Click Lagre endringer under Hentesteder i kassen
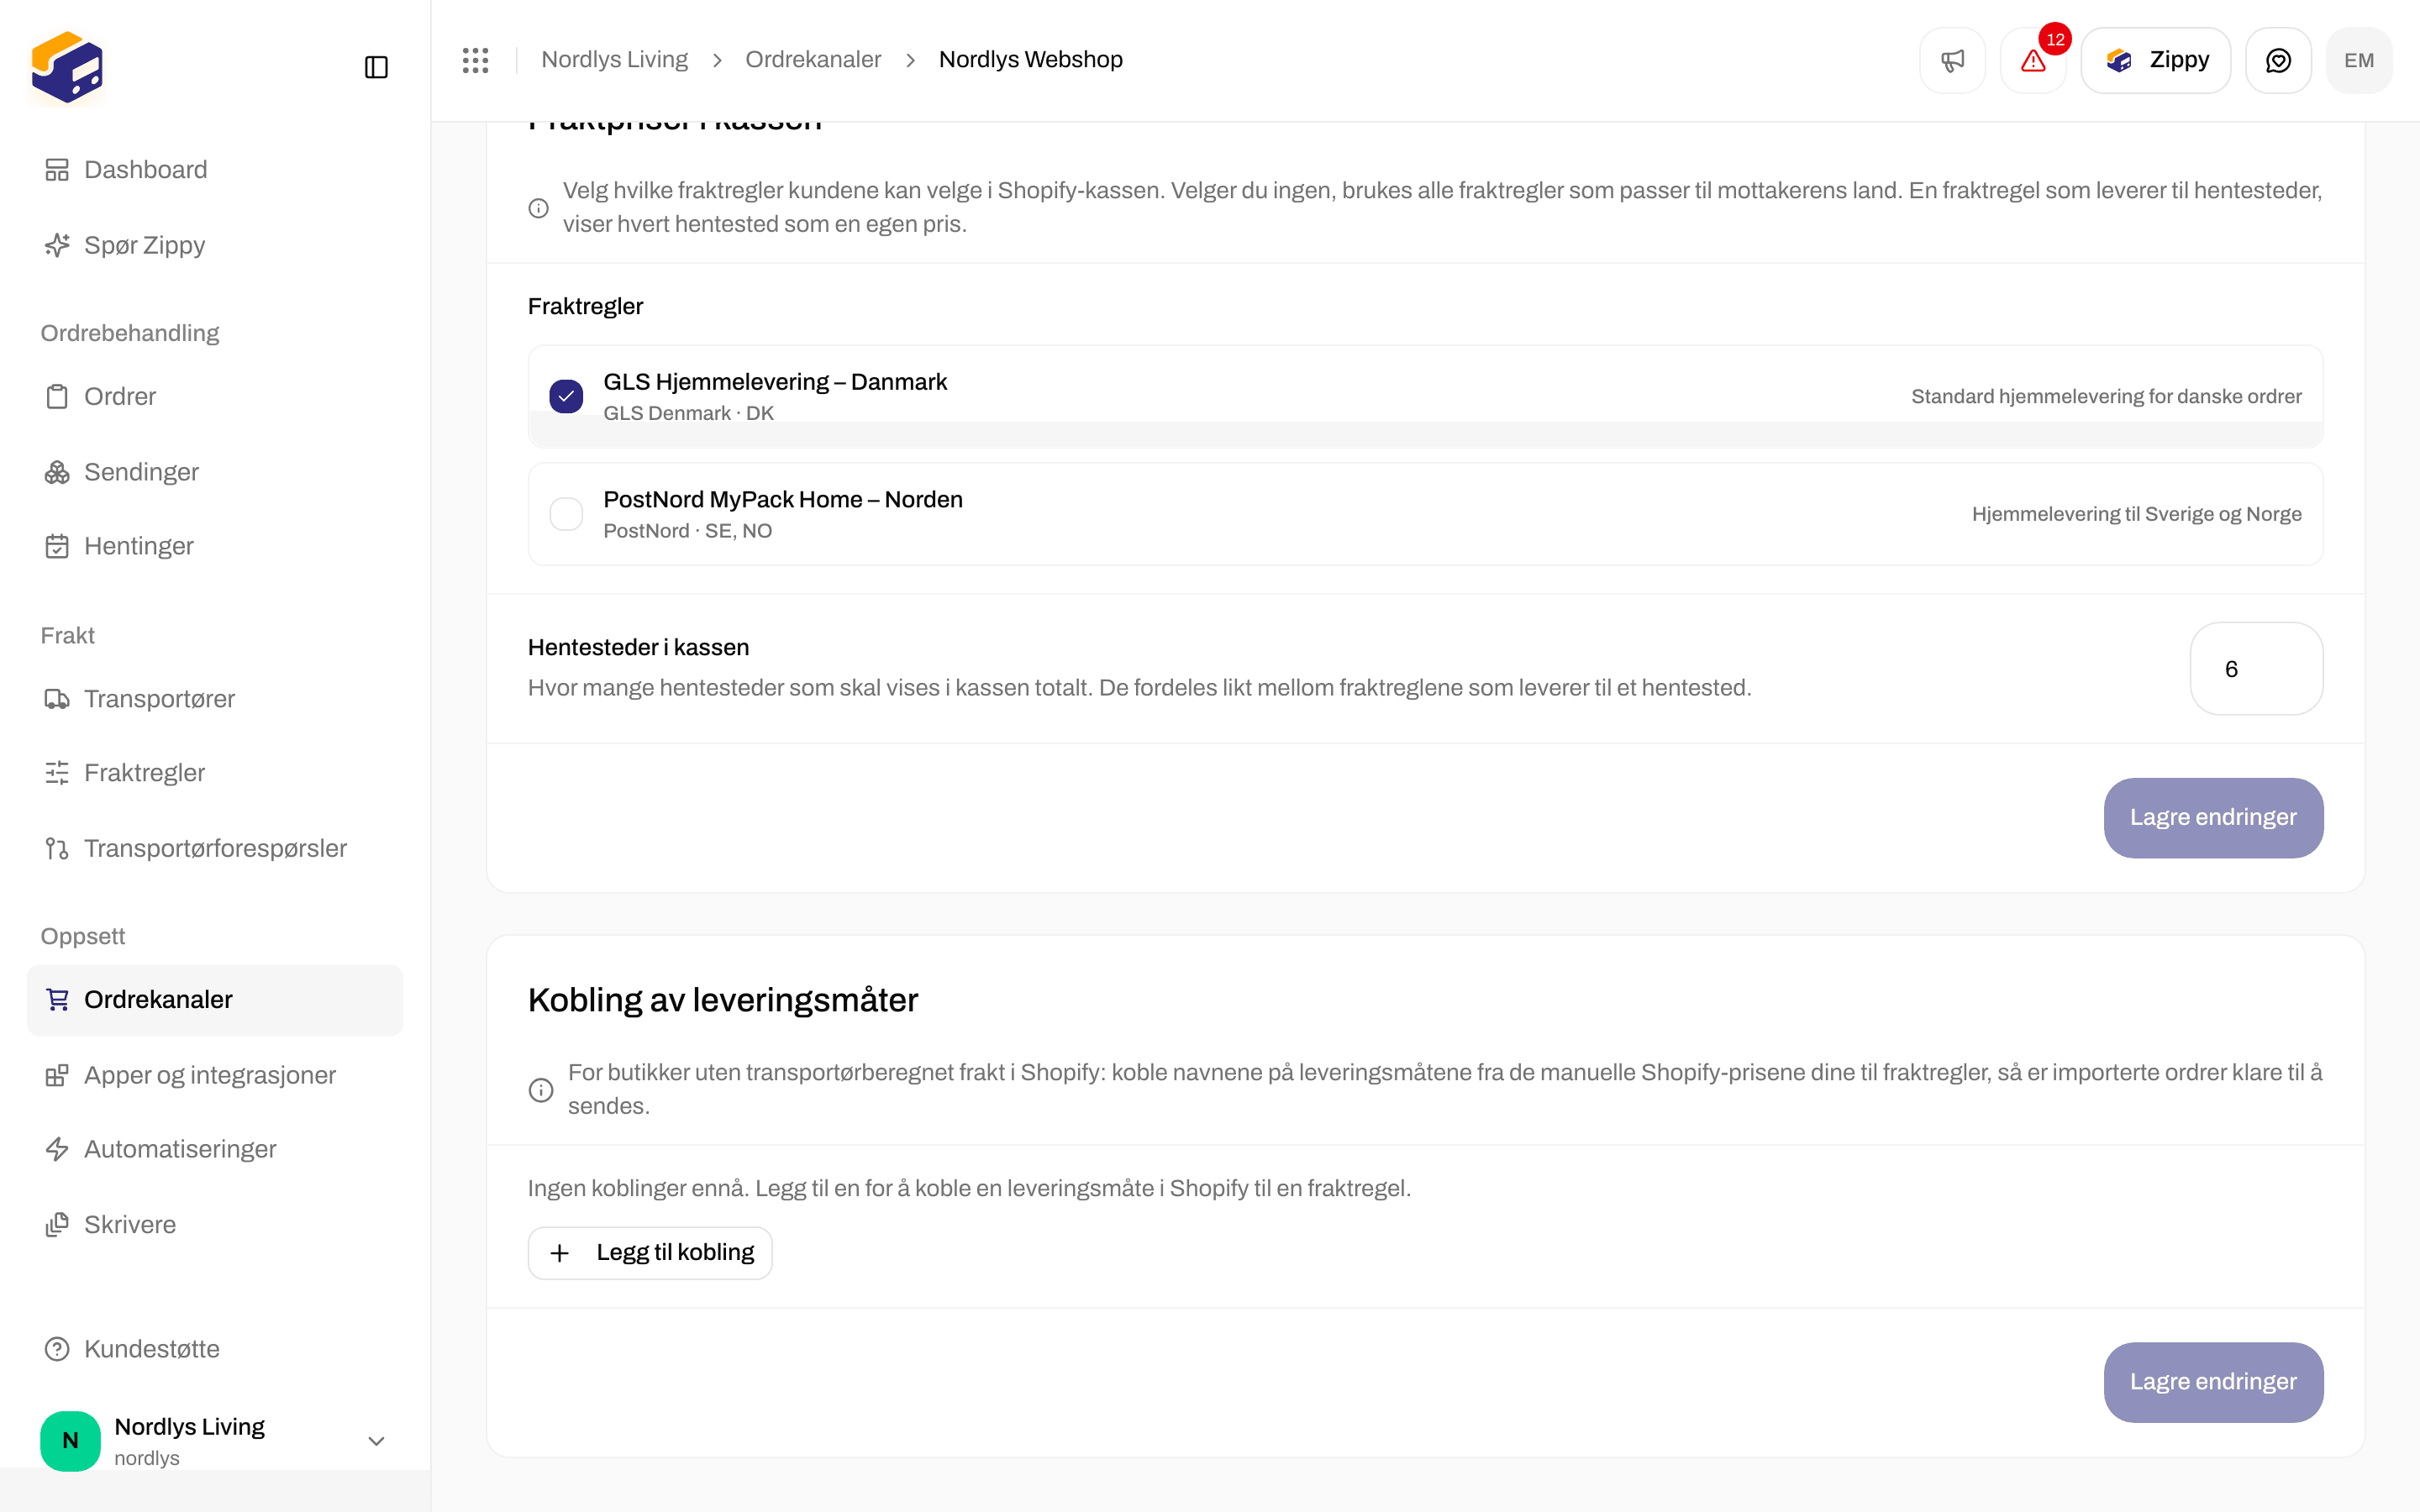Image resolution: width=2420 pixels, height=1512 pixels. click(x=2213, y=818)
